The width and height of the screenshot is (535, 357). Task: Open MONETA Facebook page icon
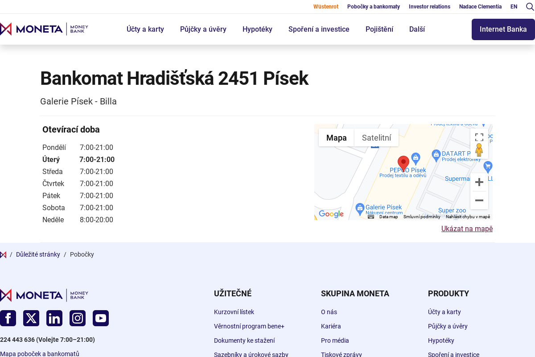coord(8,318)
